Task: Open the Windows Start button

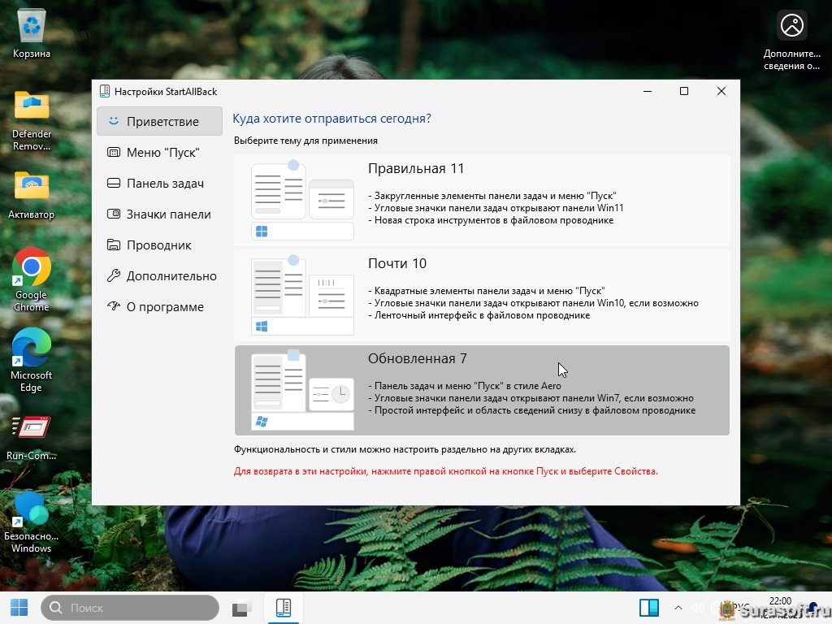Action: (19, 607)
